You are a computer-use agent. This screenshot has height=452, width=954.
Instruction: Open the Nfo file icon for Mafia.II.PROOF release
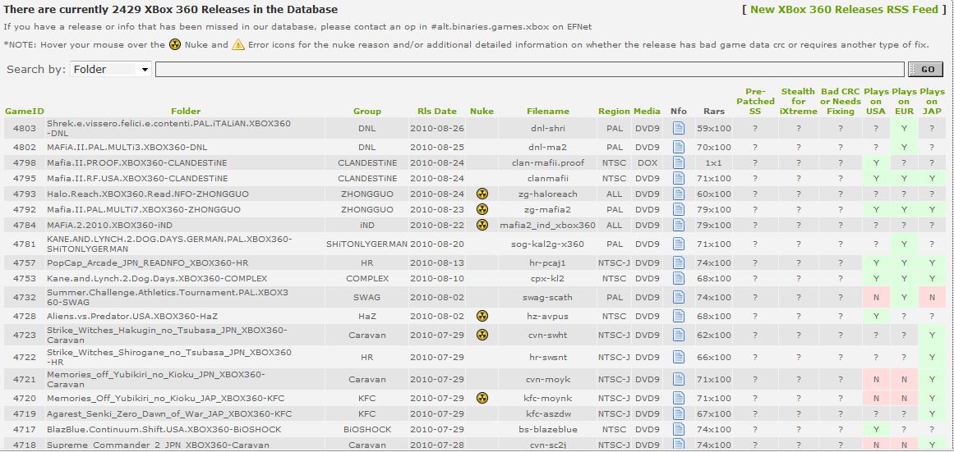tap(679, 162)
